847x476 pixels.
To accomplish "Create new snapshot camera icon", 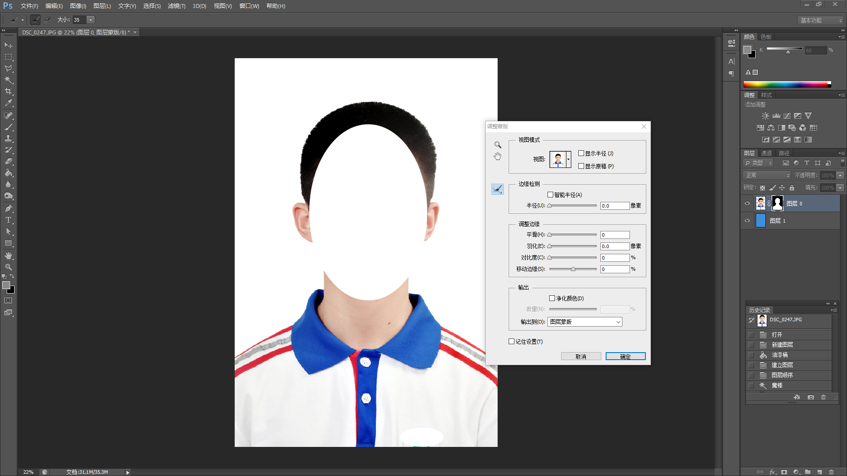I will pyautogui.click(x=811, y=397).
